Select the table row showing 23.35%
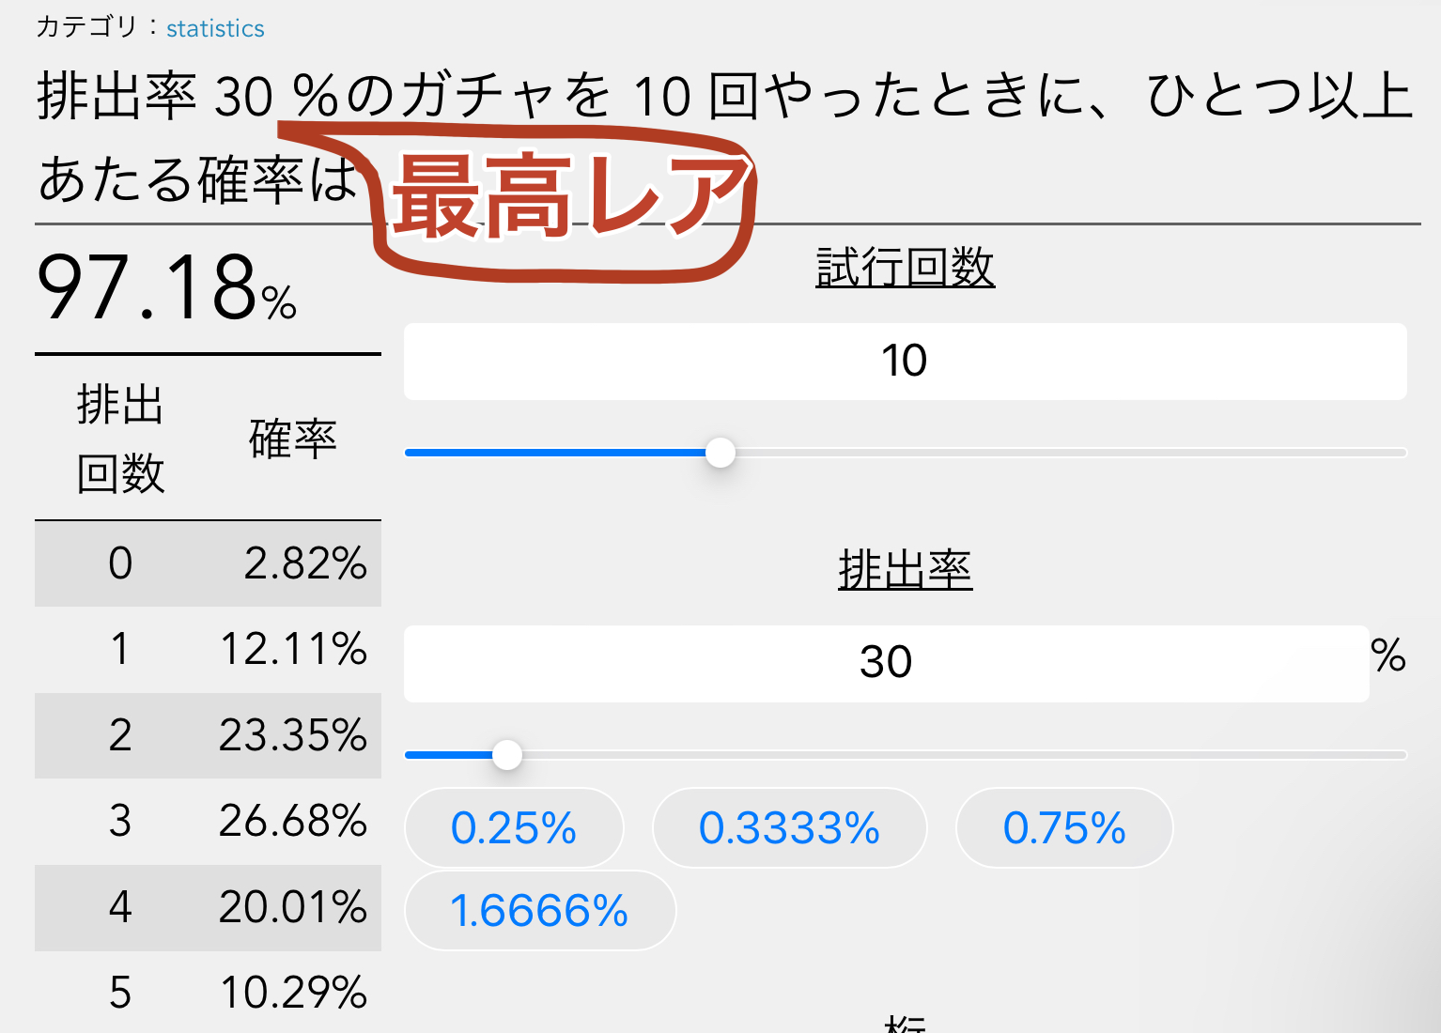 (x=208, y=735)
